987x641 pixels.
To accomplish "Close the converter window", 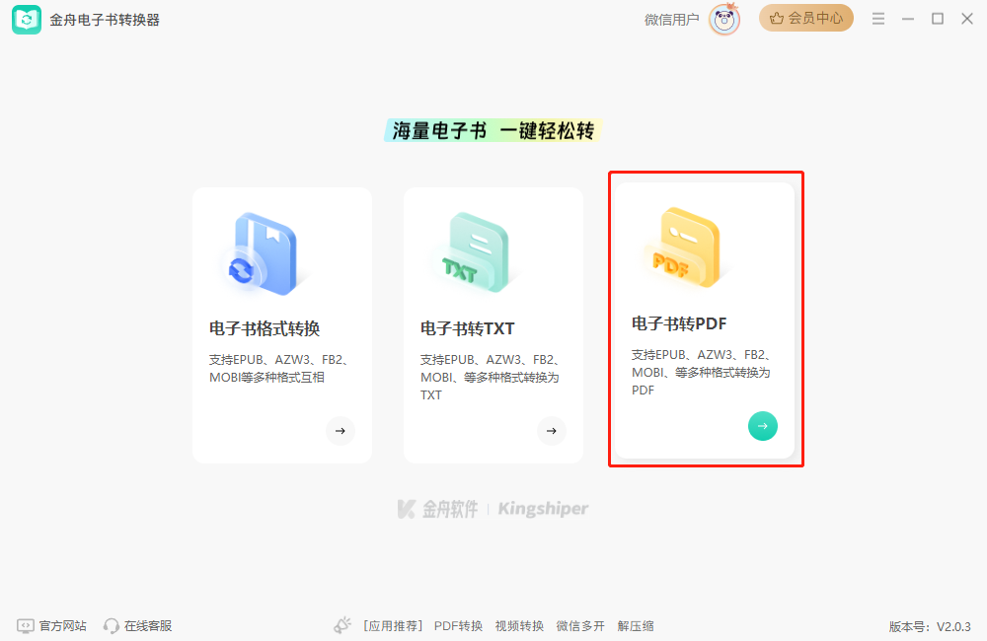I will pyautogui.click(x=967, y=19).
